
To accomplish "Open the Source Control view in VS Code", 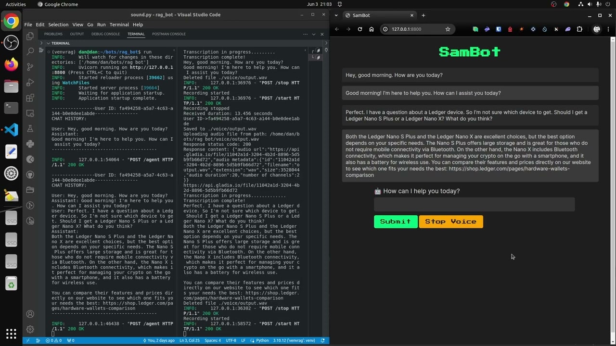I will click(x=30, y=67).
